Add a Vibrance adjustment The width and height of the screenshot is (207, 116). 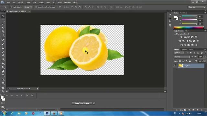coord(196,37)
